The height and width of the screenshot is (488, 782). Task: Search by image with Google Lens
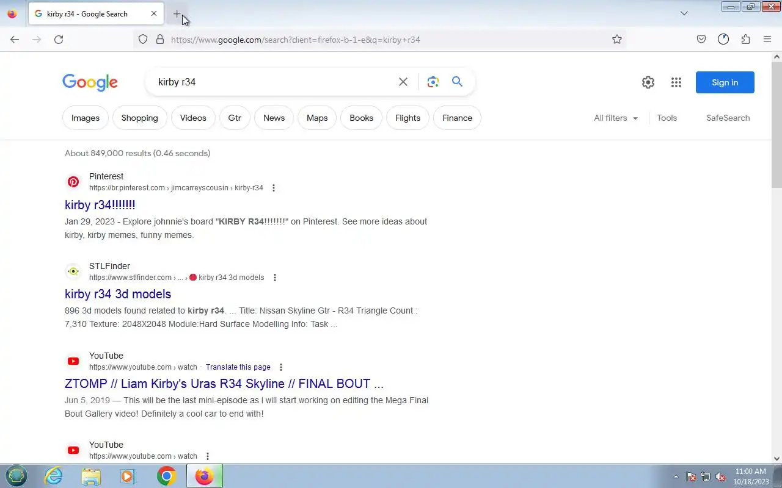(433, 82)
